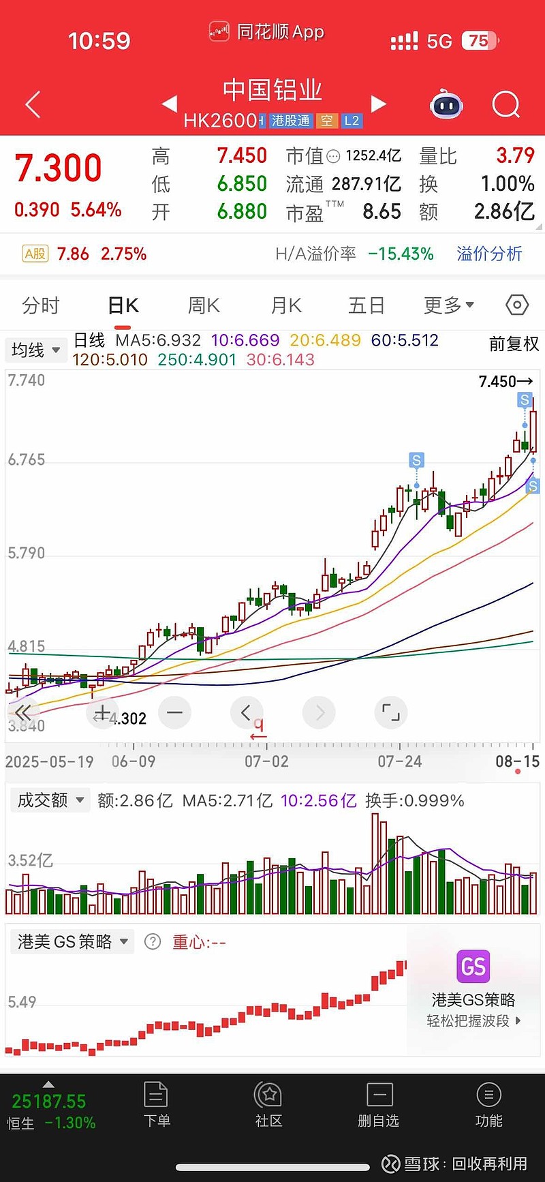Select the 周K tab
This screenshot has width=545, height=1182.
coord(204,305)
